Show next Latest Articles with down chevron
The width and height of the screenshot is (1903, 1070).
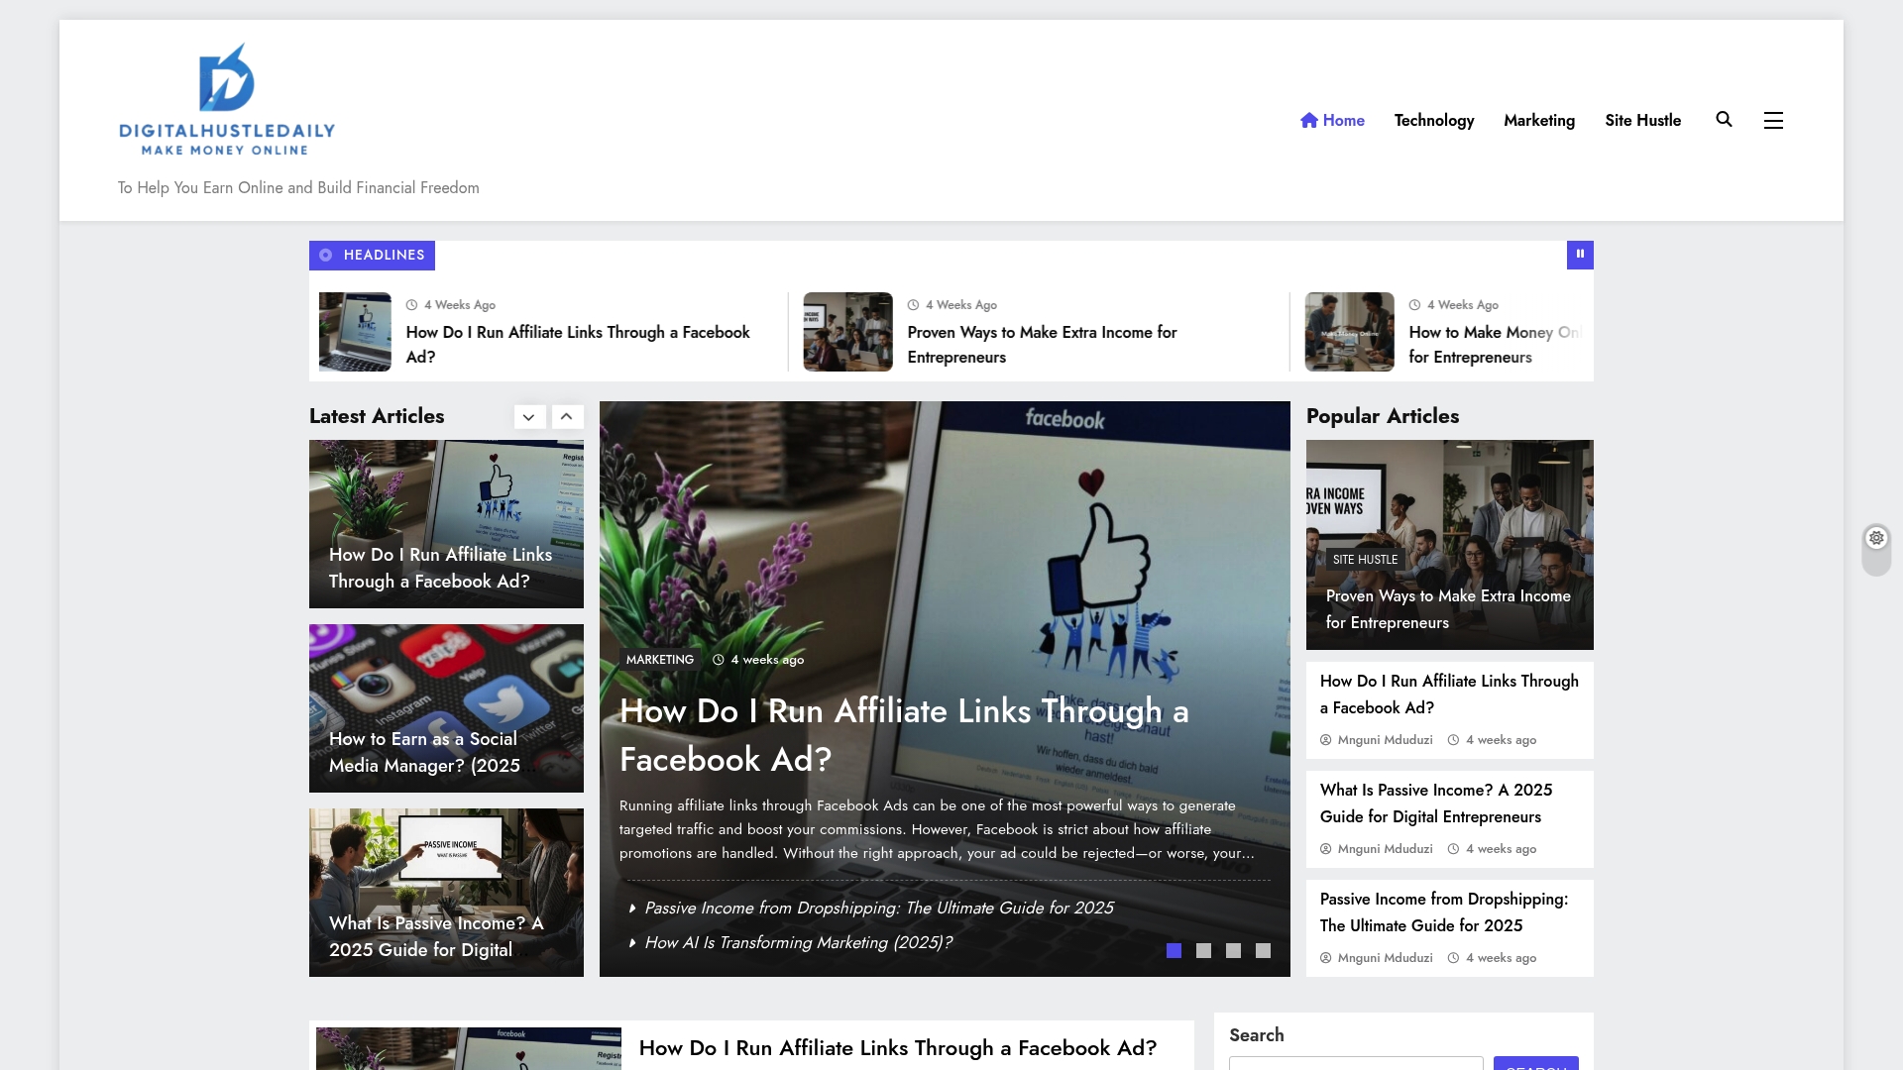point(529,417)
